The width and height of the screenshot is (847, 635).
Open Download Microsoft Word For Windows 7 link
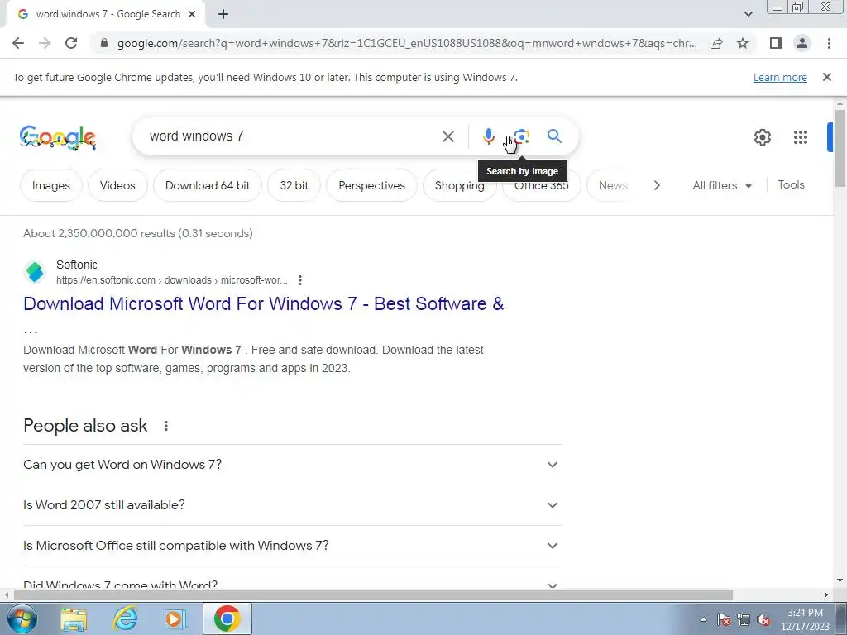pos(264,304)
